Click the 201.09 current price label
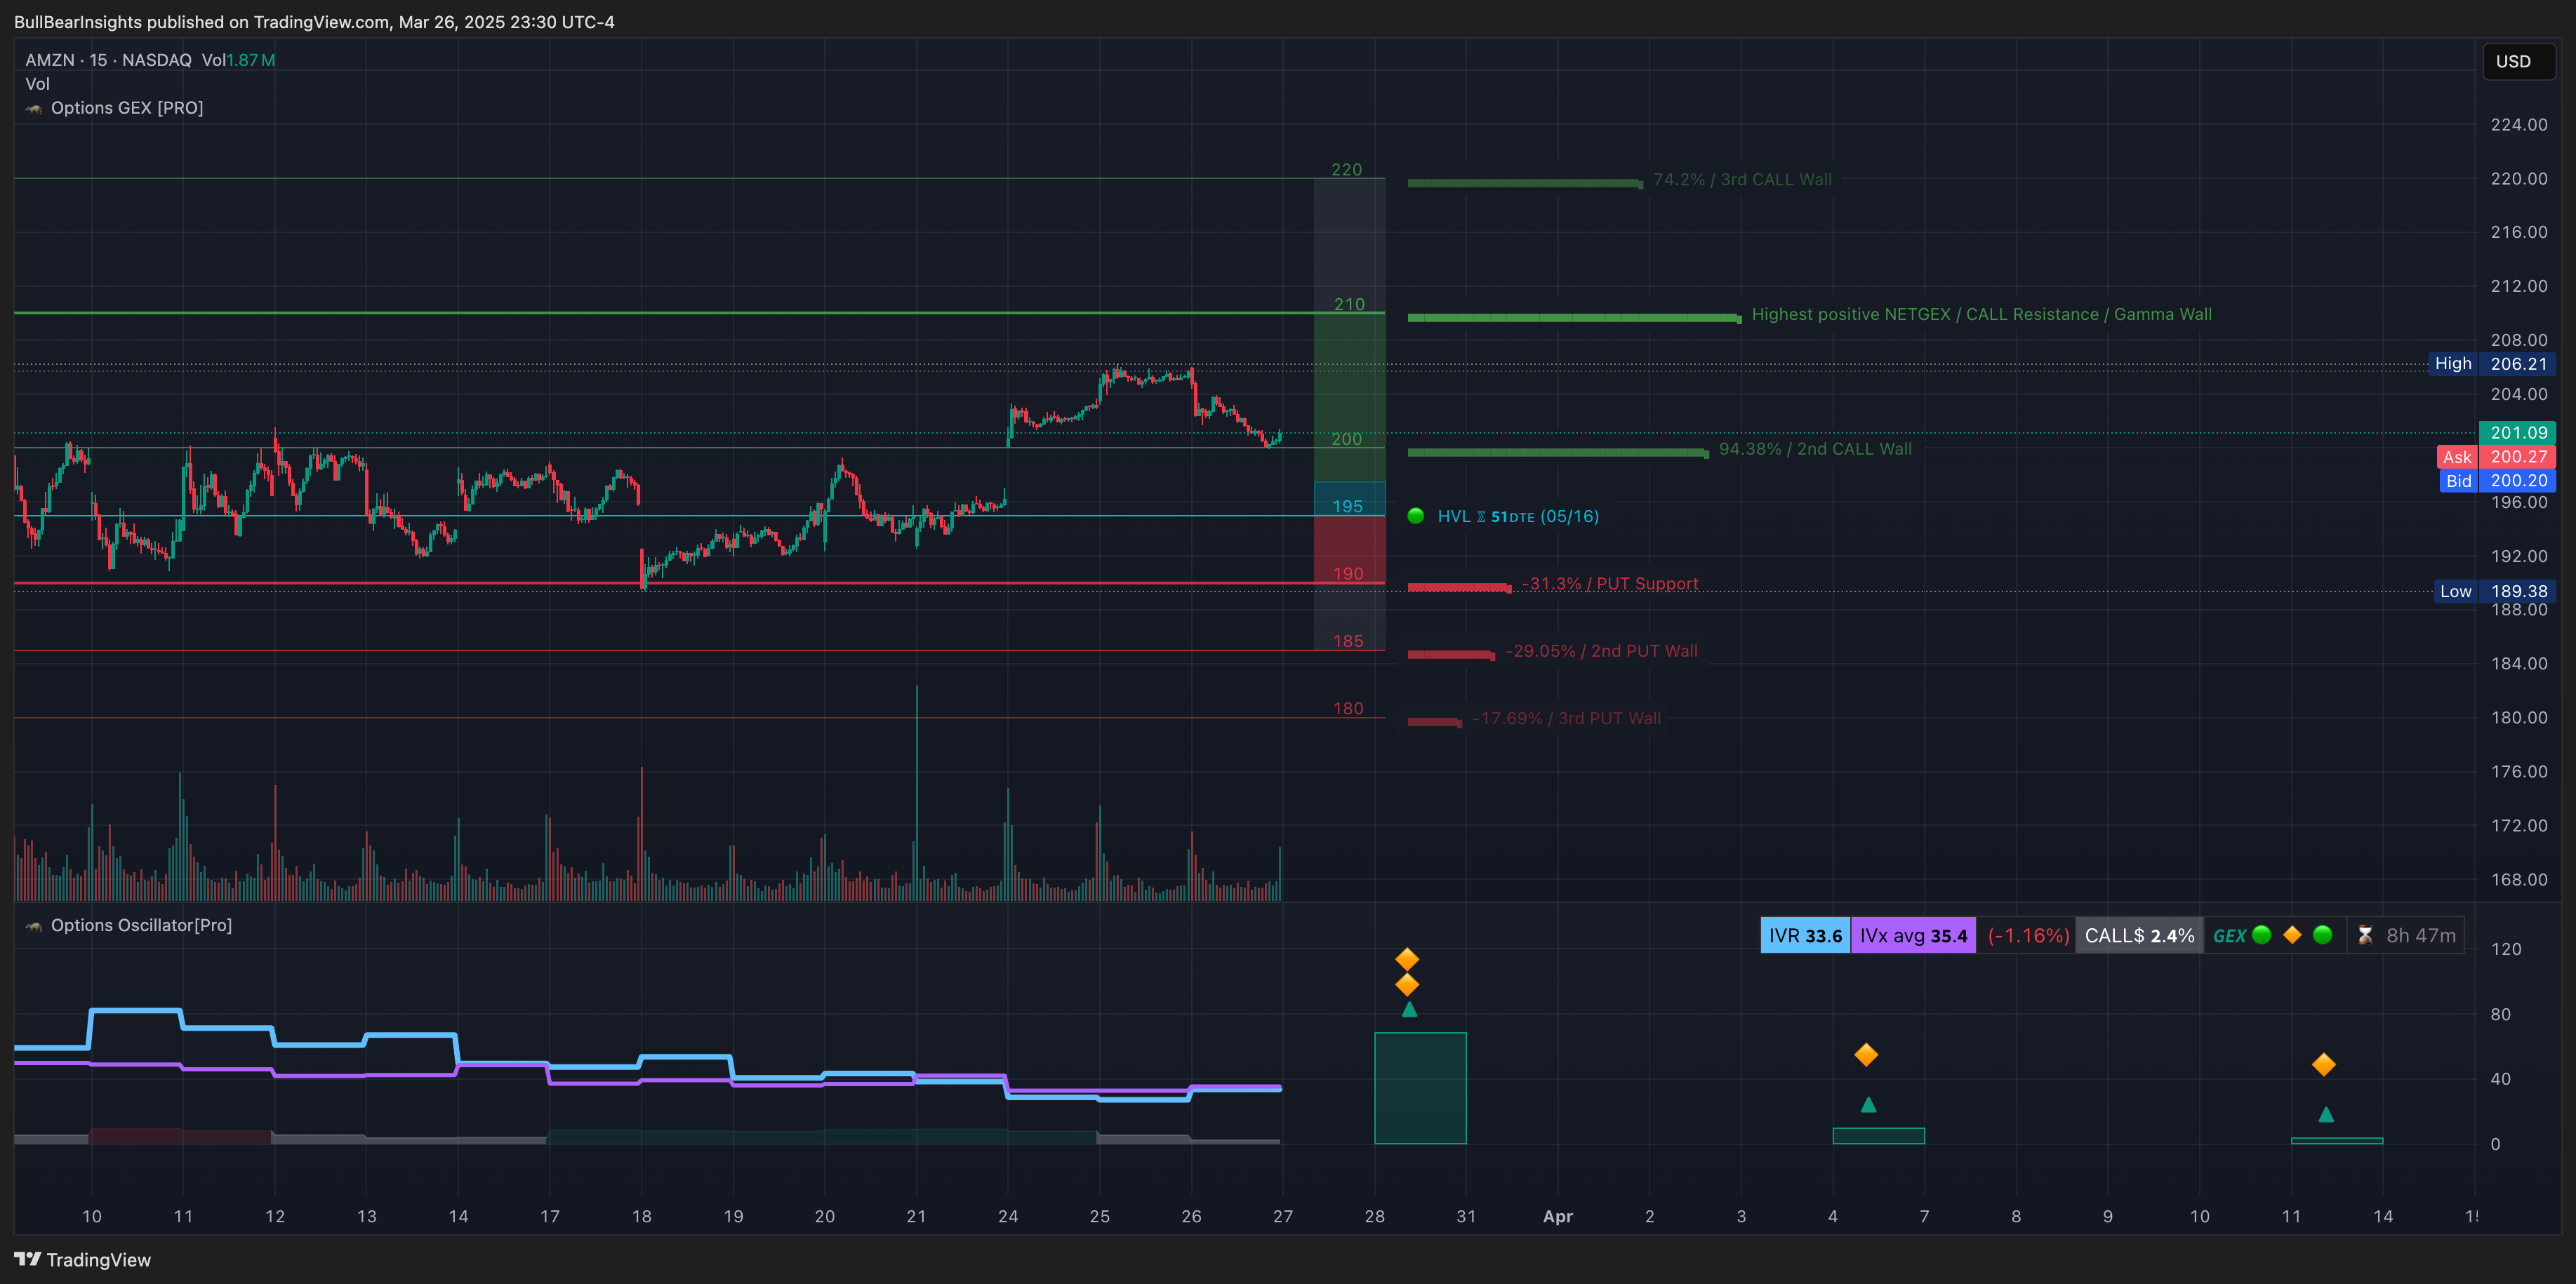Viewport: 2576px width, 1284px height. pos(2517,433)
